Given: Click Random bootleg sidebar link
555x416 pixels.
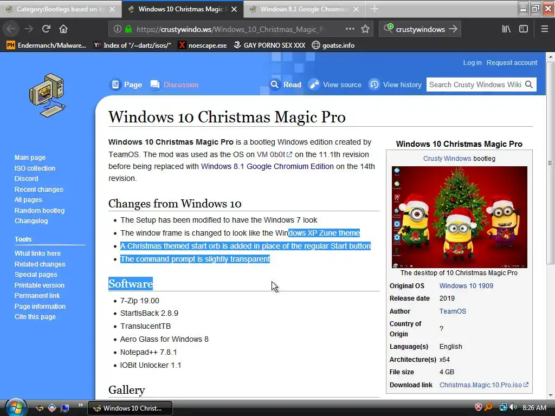Looking at the screenshot, I should (x=40, y=211).
